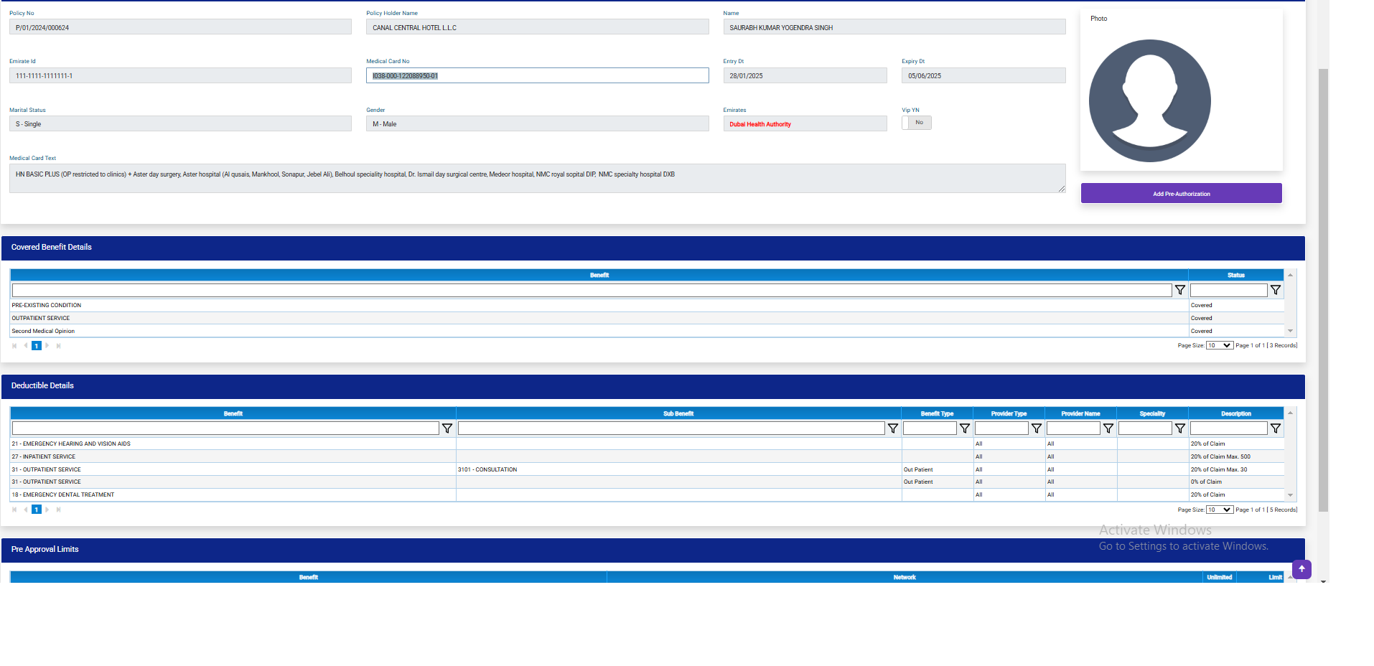
Task: Click Add Pre-Authorization button
Action: click(x=1181, y=194)
